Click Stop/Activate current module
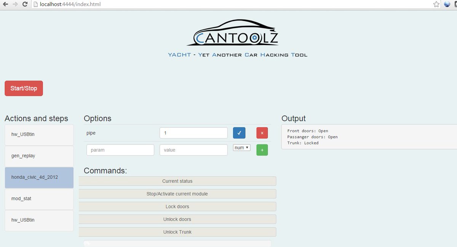Screen dimensions: 457x247 point(177,194)
